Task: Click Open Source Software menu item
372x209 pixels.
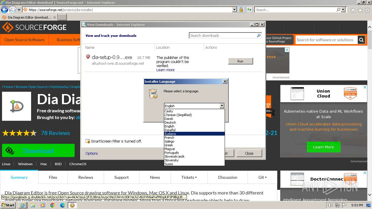Action: point(24,40)
